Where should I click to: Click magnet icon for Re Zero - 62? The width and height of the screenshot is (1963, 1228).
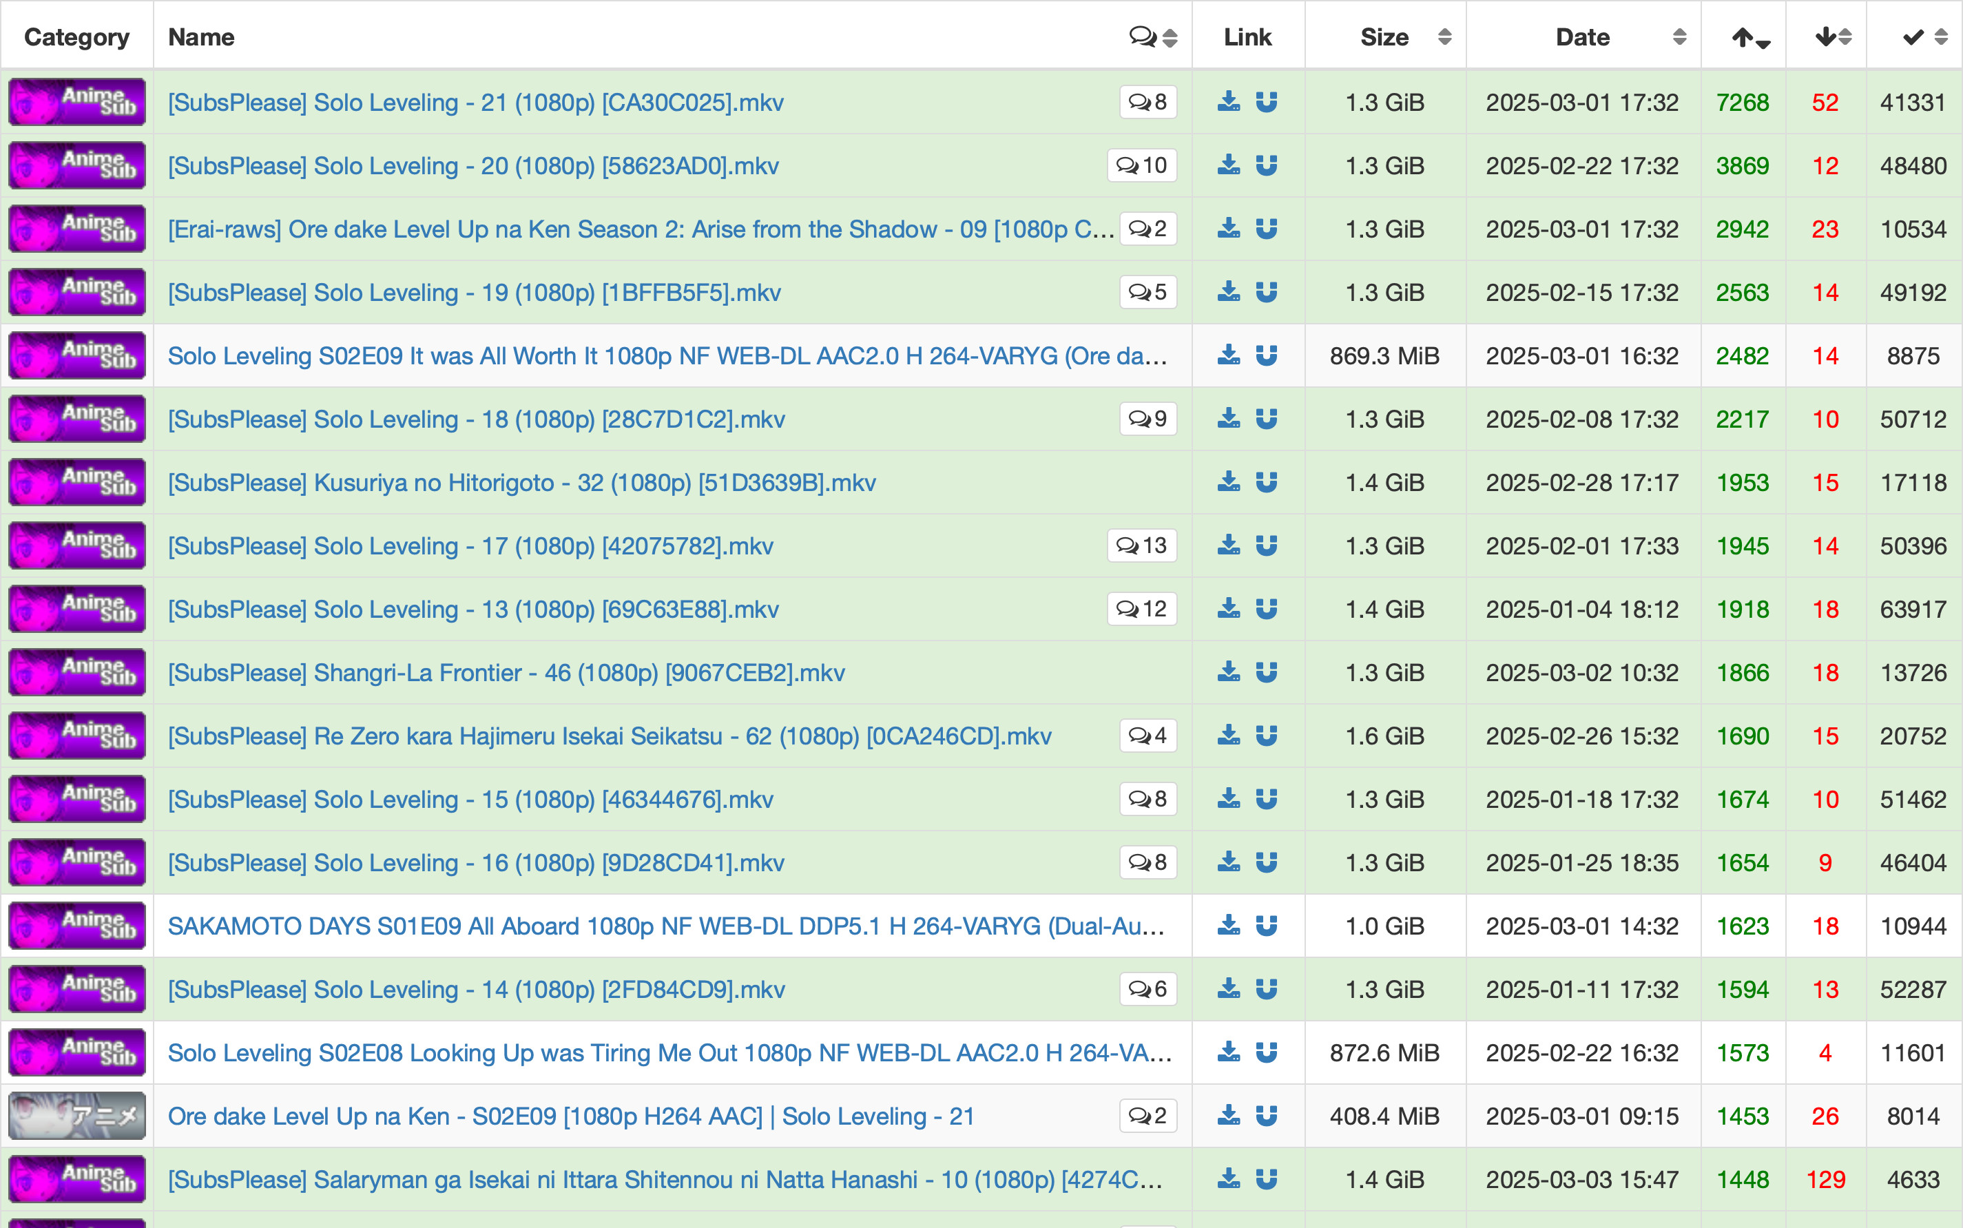(x=1266, y=735)
